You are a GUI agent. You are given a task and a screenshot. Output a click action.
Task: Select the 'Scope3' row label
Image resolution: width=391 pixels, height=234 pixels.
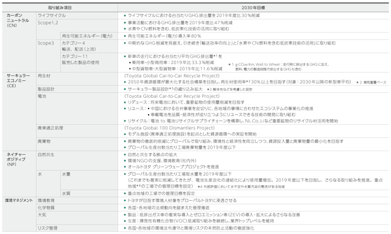click(46, 43)
